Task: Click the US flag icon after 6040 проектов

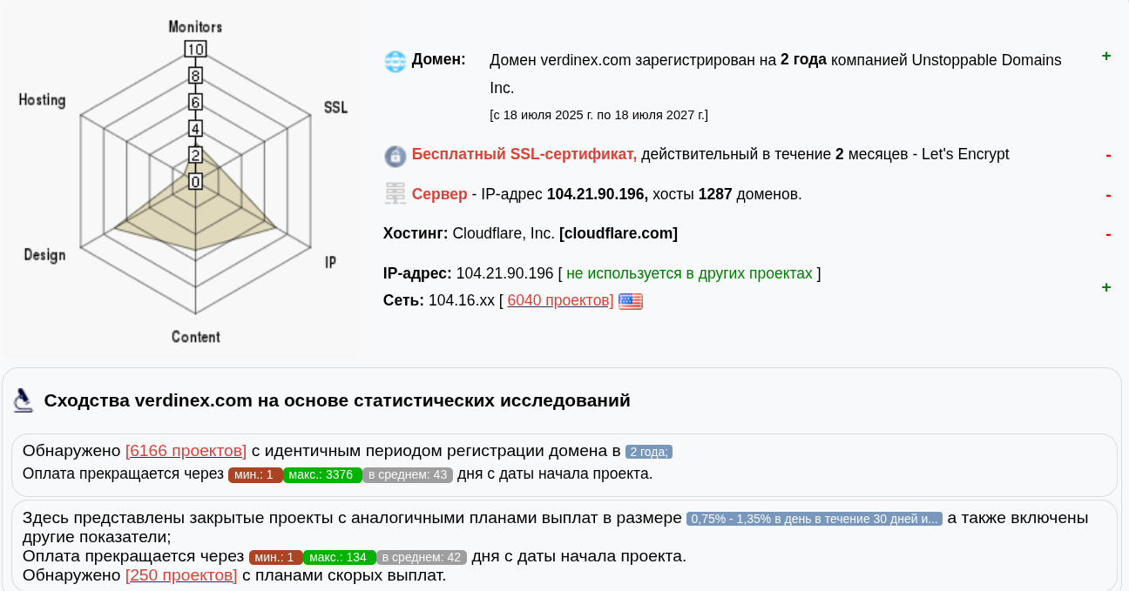Action: point(630,301)
